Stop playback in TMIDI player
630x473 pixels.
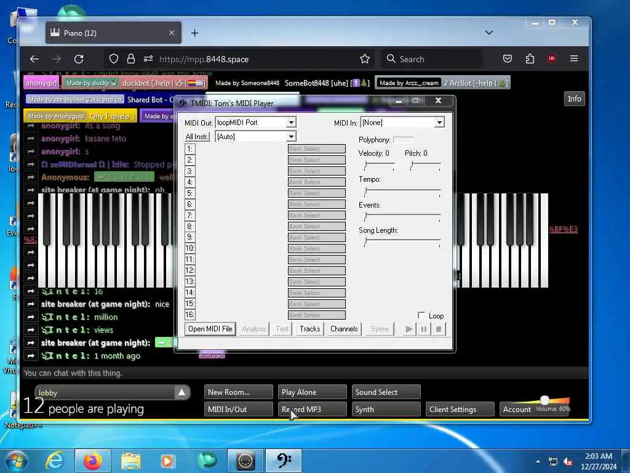click(x=438, y=329)
